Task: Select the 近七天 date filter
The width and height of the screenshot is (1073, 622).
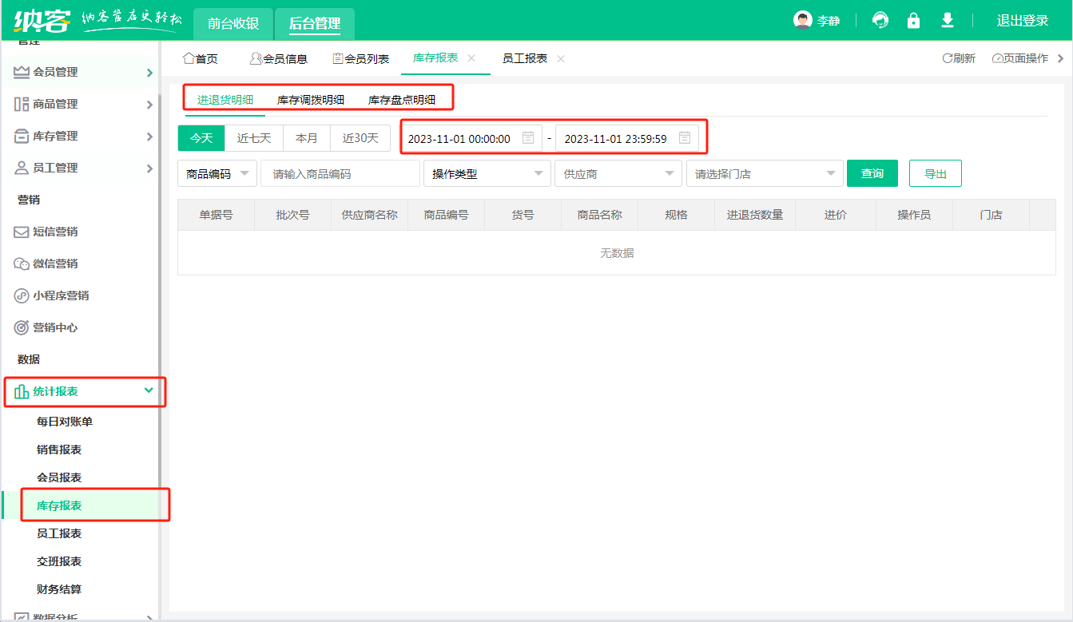Action: (253, 137)
